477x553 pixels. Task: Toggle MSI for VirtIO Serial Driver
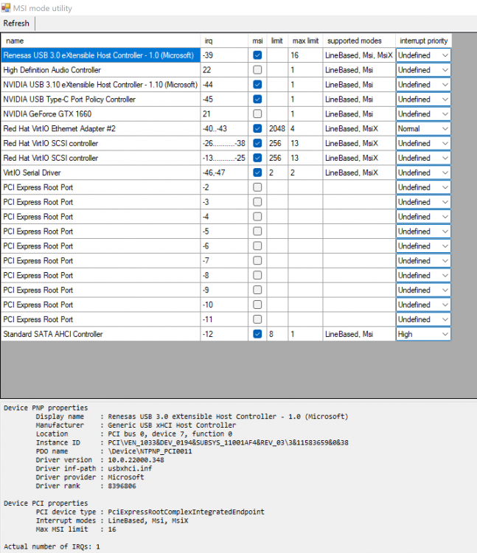[x=257, y=173]
